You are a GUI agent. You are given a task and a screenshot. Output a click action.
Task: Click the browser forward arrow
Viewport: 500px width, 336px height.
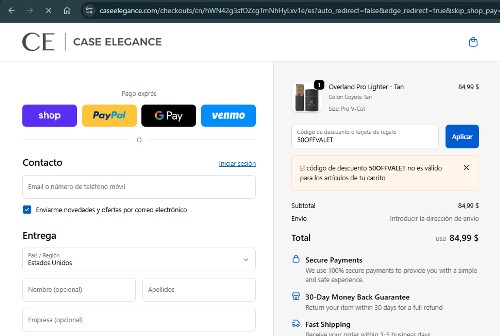[30, 11]
